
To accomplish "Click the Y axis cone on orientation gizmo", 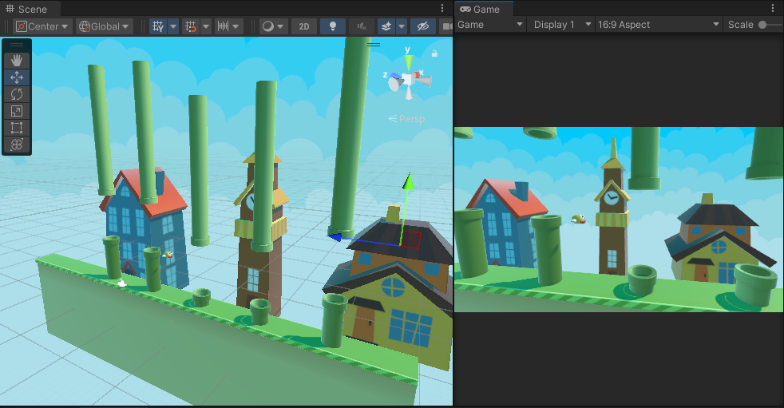I will click(x=409, y=62).
